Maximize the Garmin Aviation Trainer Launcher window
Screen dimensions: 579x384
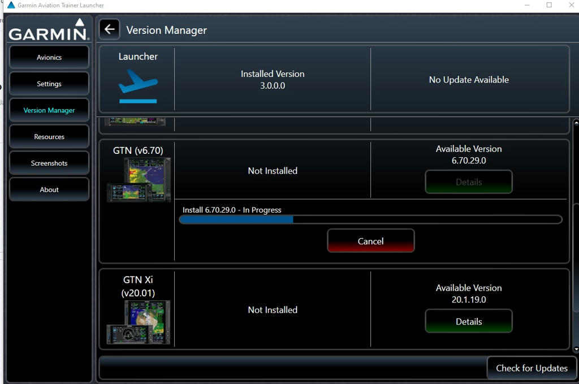[x=549, y=5]
